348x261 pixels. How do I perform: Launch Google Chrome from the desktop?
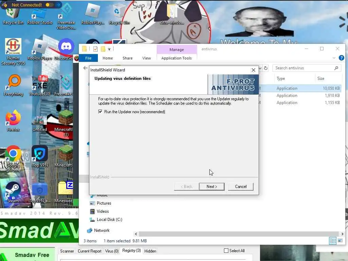13,159
